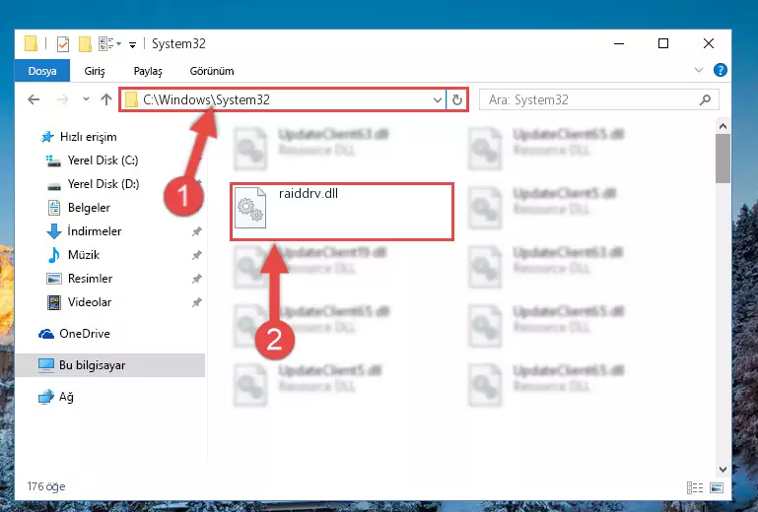Go forward with the right arrow
Viewport: 758px width, 512px height.
click(62, 99)
